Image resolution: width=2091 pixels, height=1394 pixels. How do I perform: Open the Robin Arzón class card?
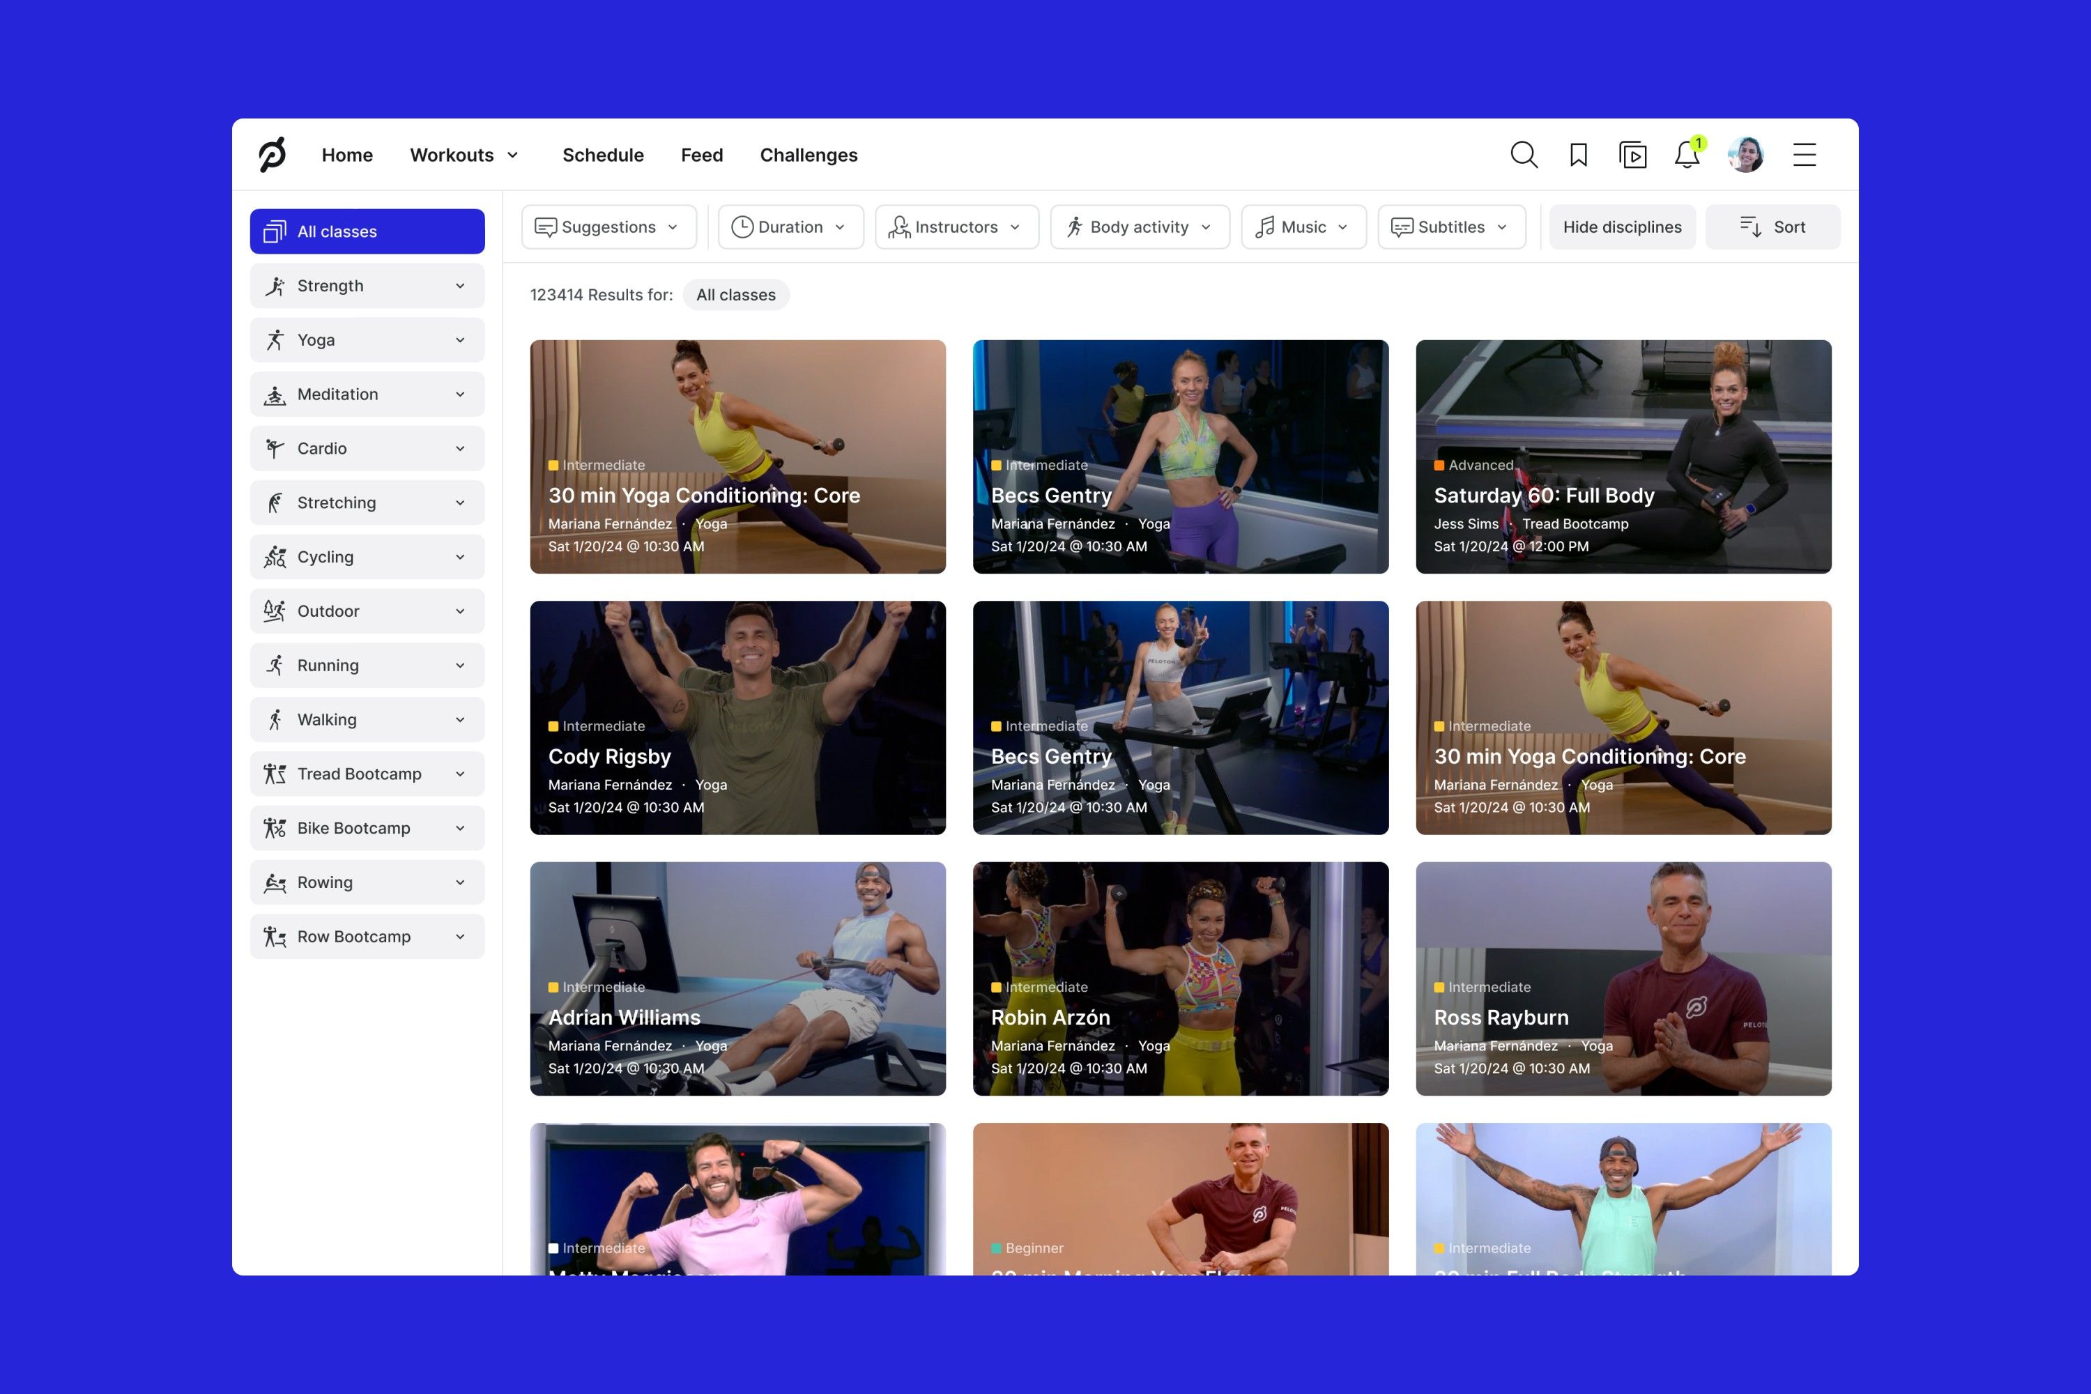(x=1181, y=978)
